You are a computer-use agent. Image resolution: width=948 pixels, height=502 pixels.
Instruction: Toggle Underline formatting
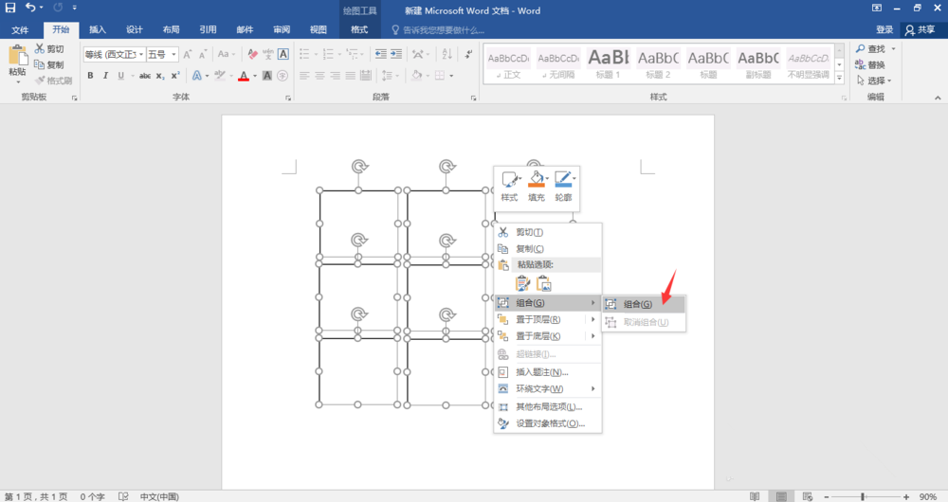pyautogui.click(x=121, y=76)
